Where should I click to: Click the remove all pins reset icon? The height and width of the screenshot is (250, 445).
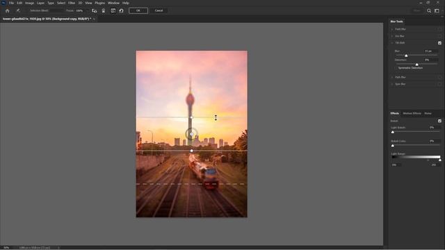(x=121, y=11)
